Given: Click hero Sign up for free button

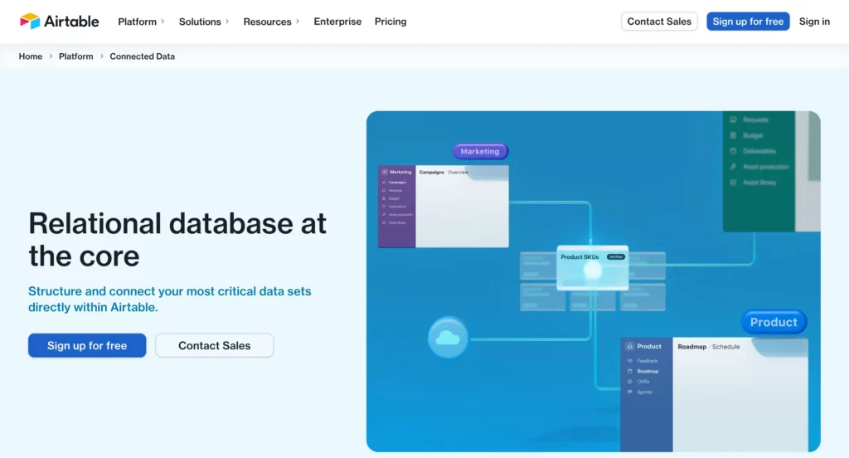Looking at the screenshot, I should pos(87,345).
